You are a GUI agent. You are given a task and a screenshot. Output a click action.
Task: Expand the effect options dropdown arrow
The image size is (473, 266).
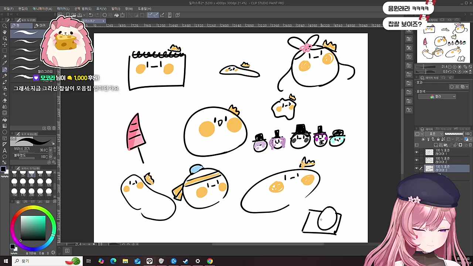(x=467, y=87)
